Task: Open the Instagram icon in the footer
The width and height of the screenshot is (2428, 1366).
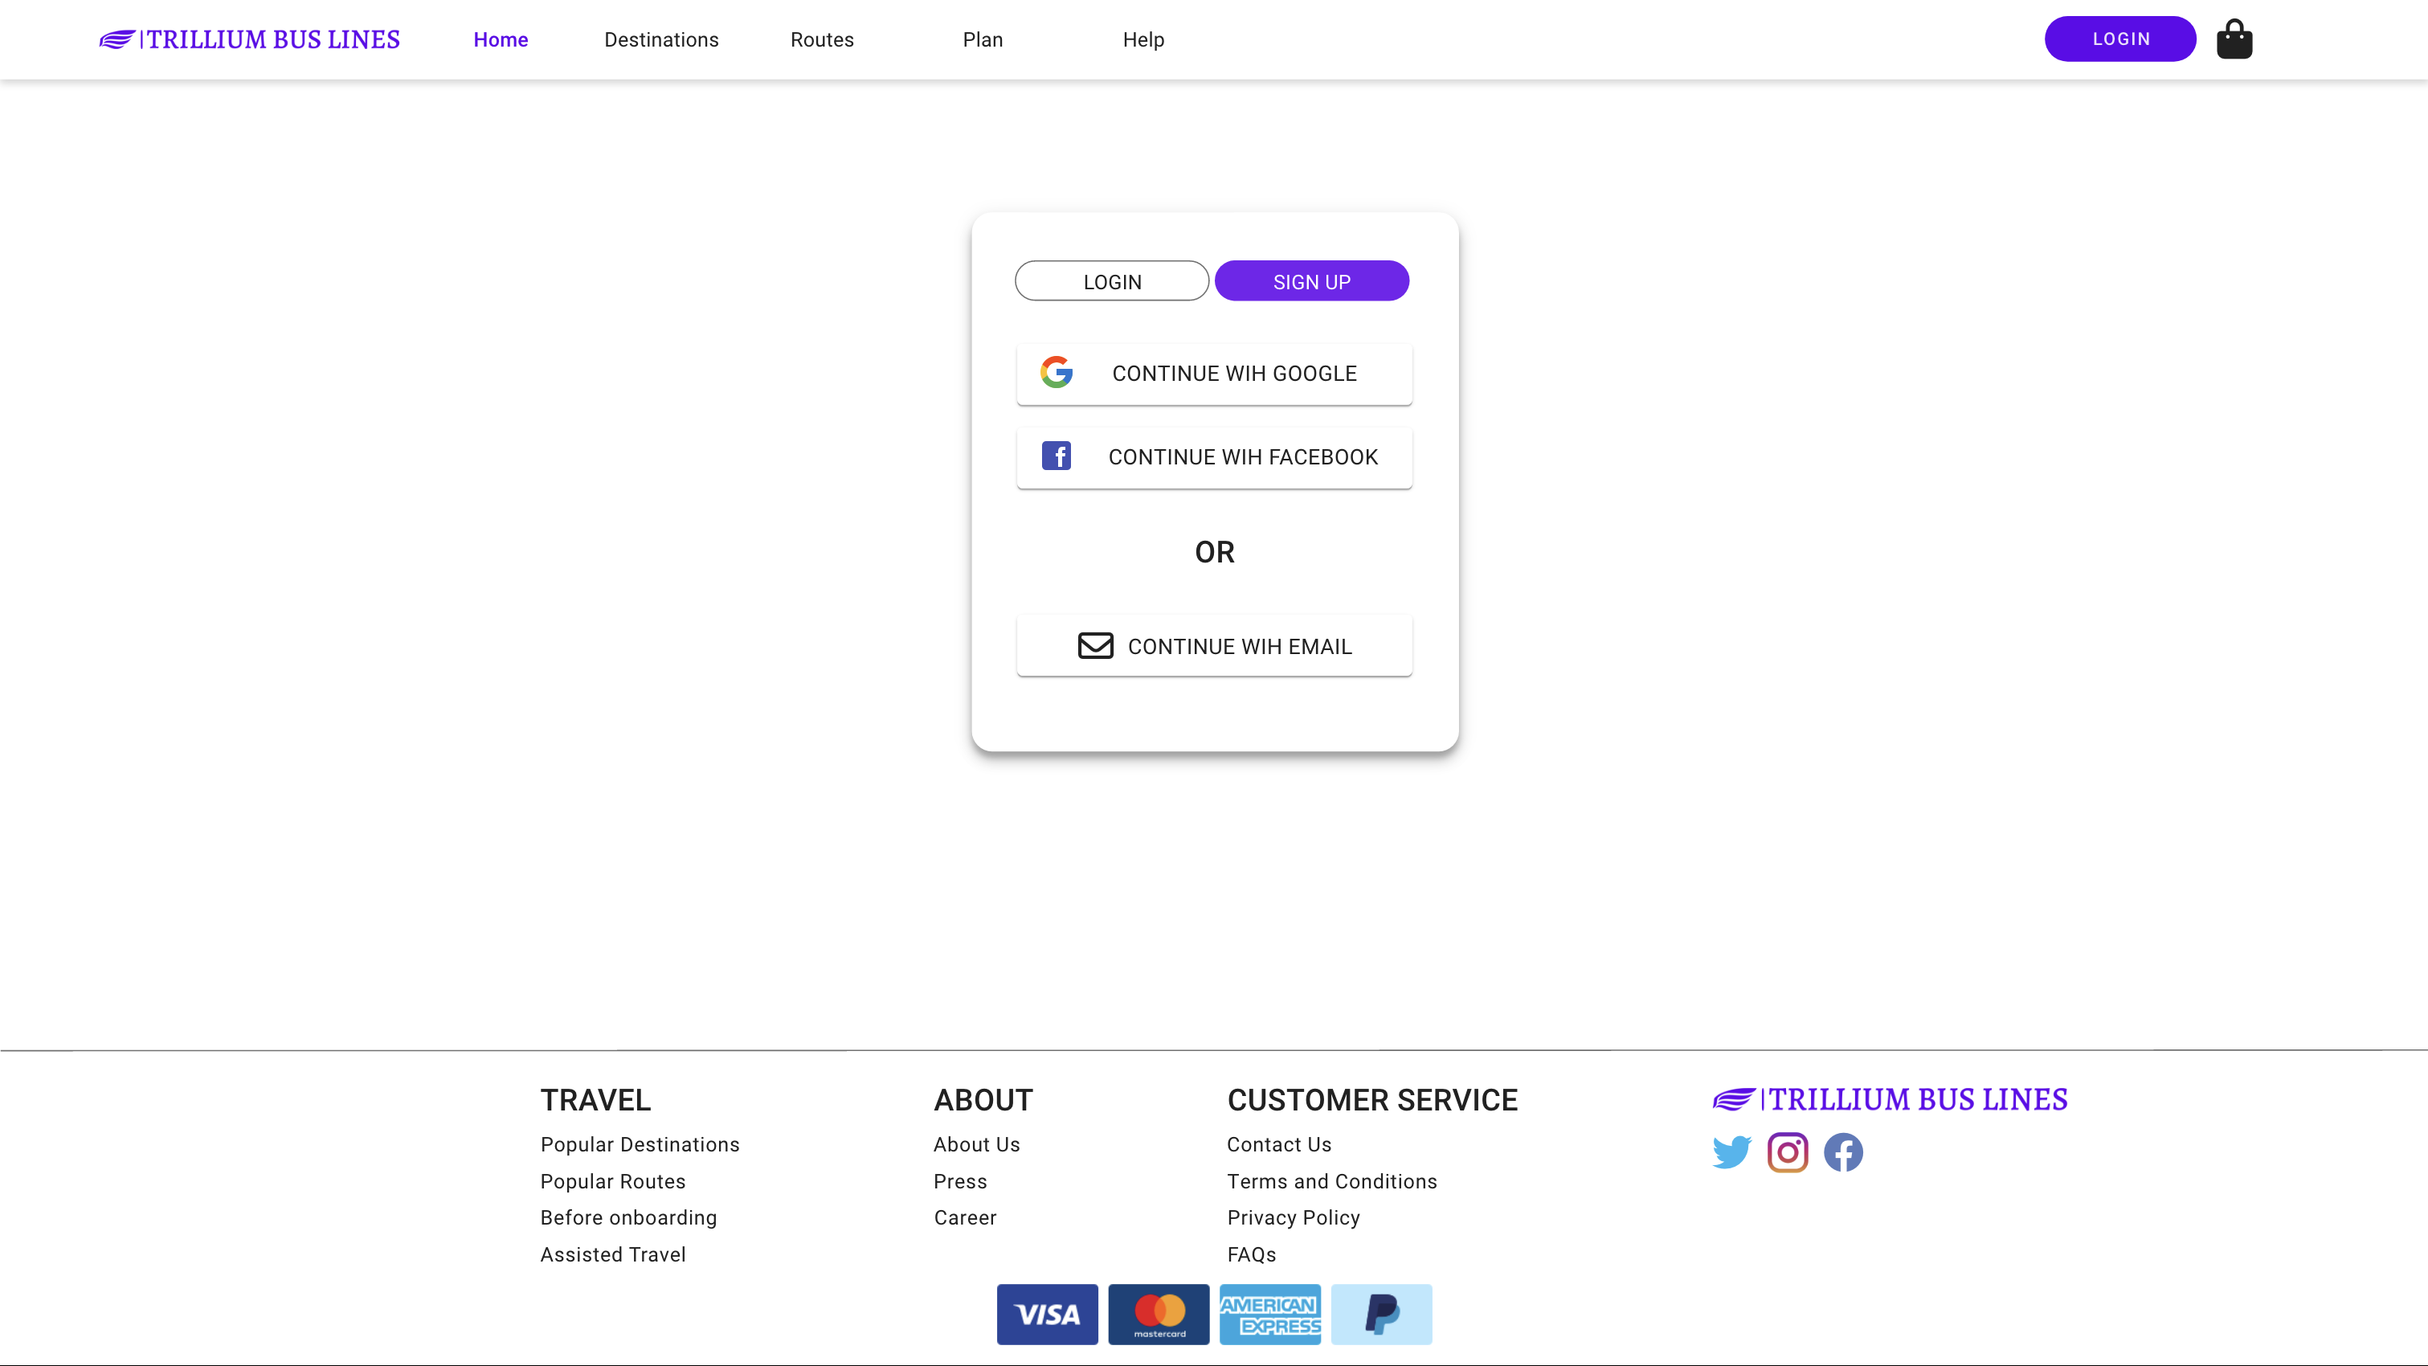Action: click(x=1787, y=1151)
